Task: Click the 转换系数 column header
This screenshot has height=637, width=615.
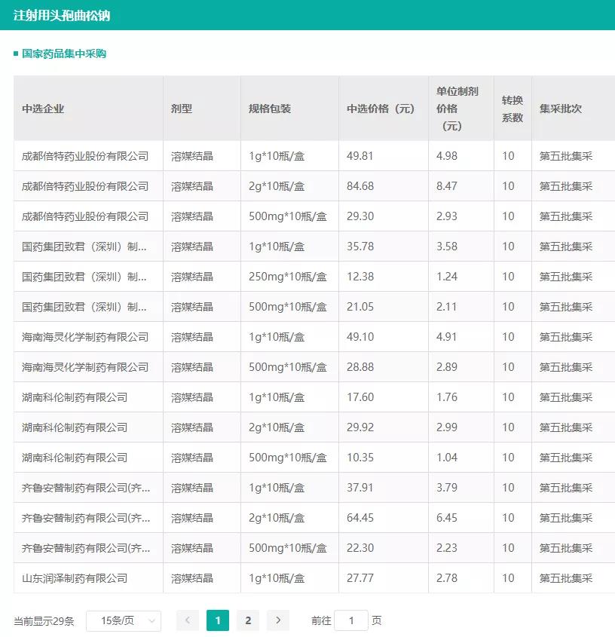Action: point(512,109)
